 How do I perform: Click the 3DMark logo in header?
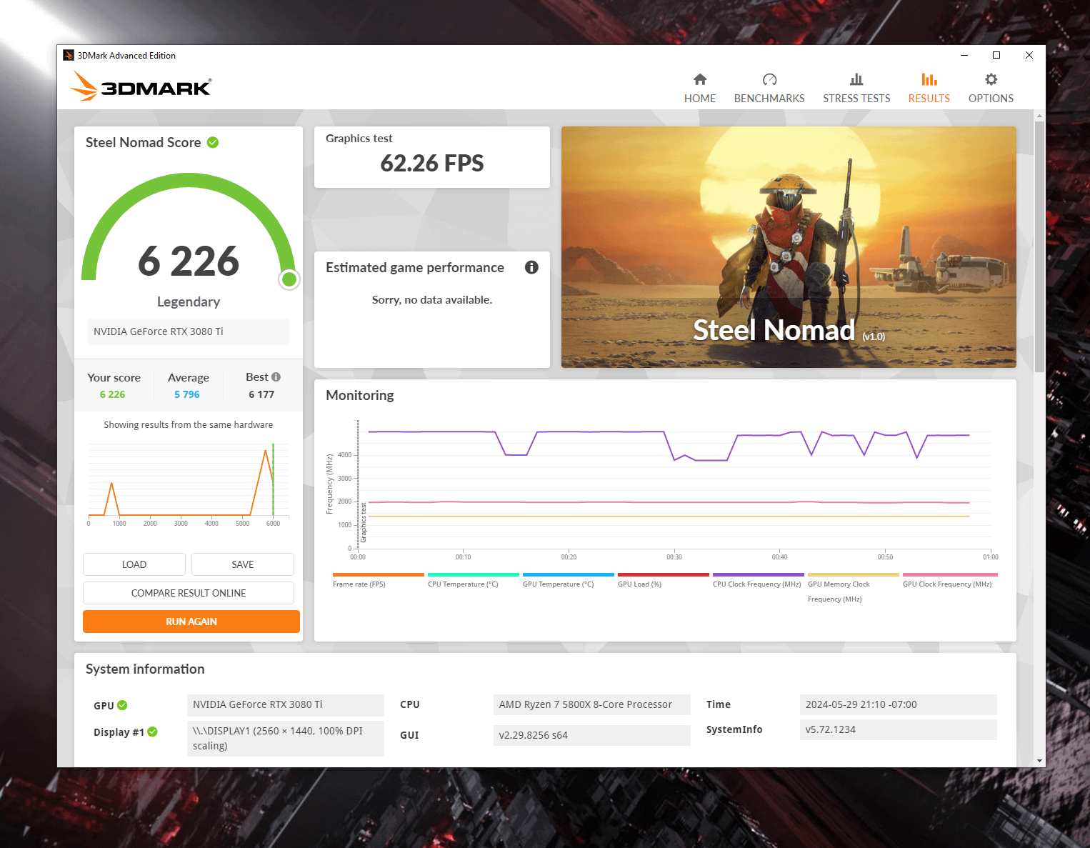click(141, 86)
